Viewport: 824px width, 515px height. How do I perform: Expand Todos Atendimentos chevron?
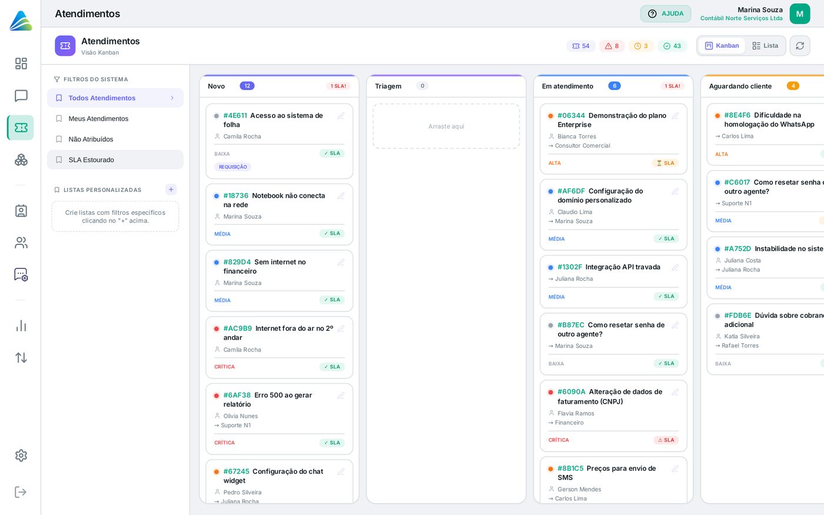click(x=172, y=98)
